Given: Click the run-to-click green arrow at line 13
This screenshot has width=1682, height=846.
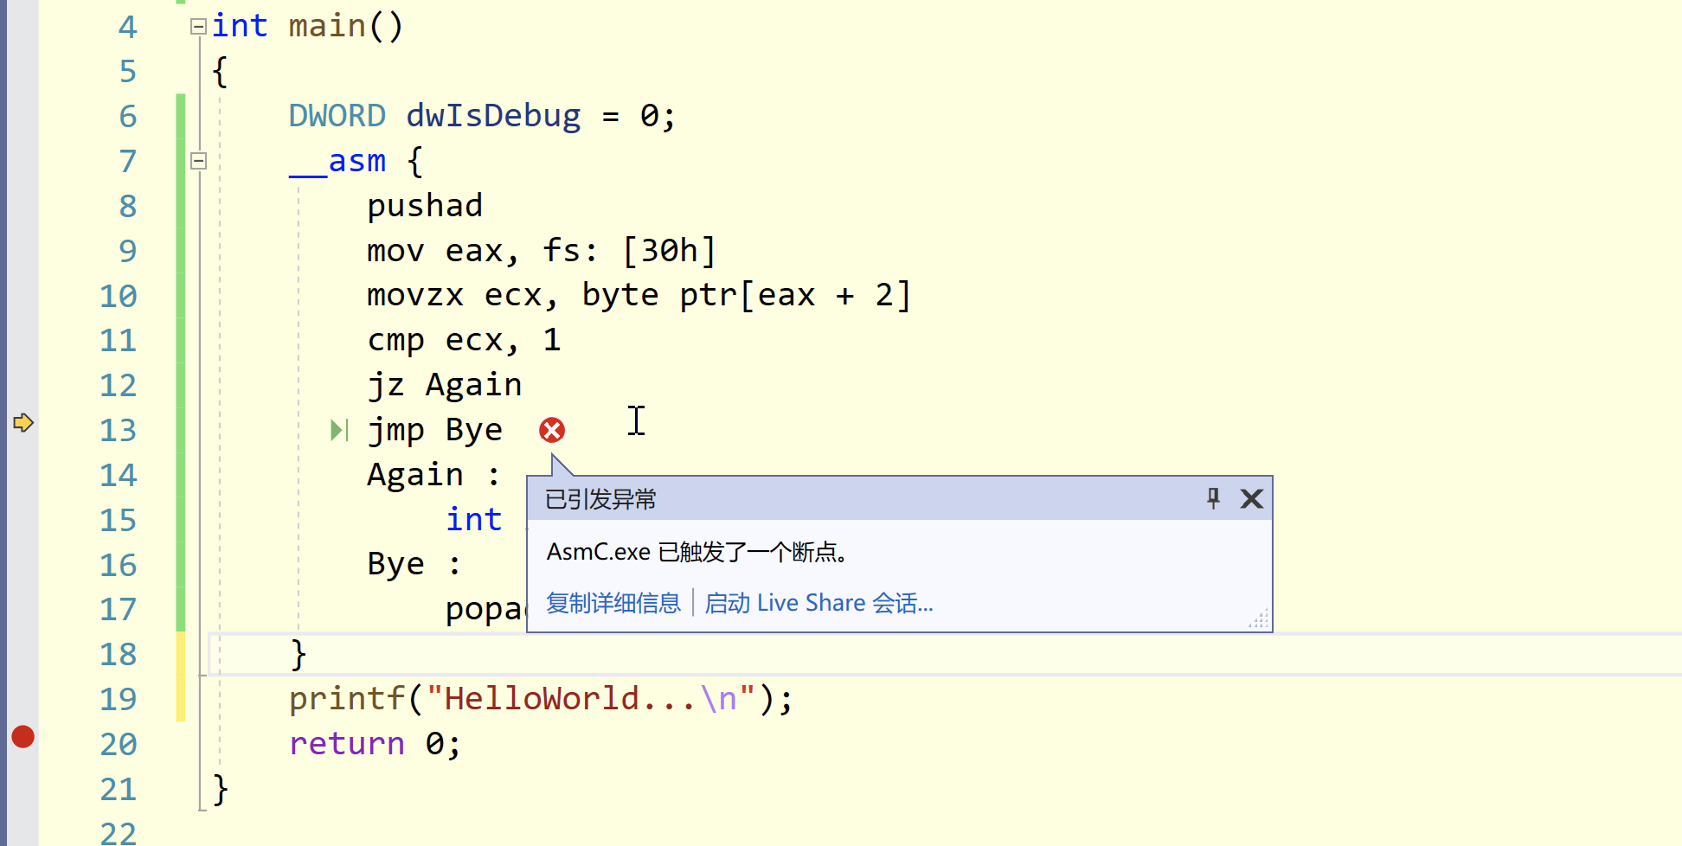Looking at the screenshot, I should point(339,430).
